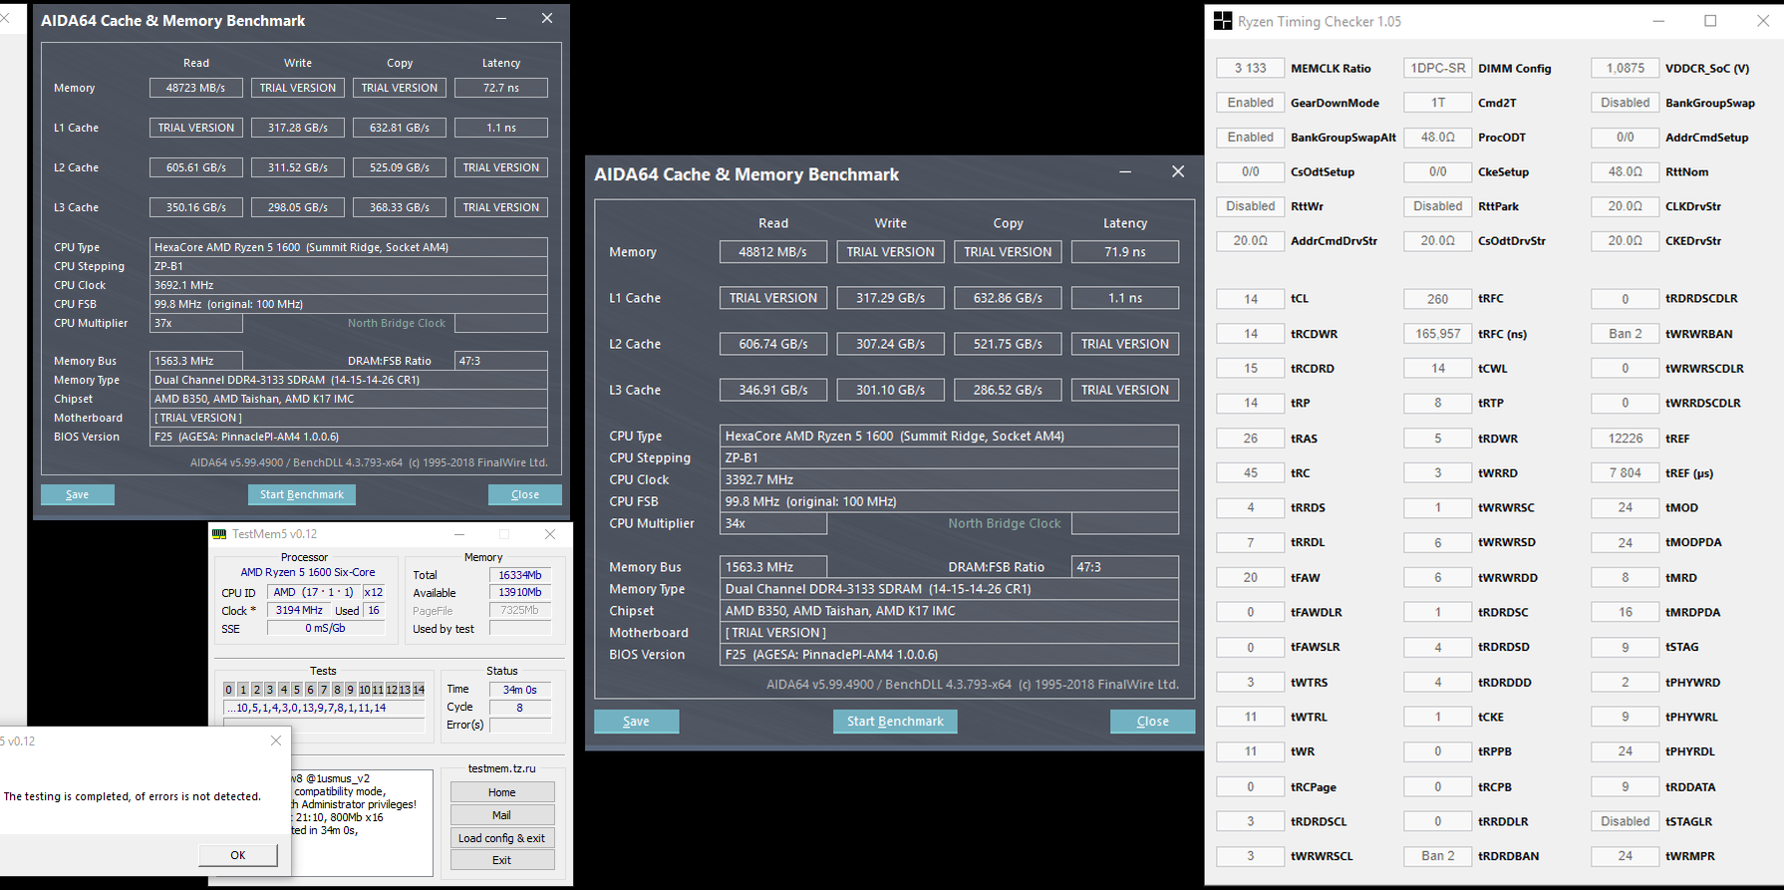1784x890 pixels.
Task: Click Load config & exit in TestMem5
Action: 502,838
